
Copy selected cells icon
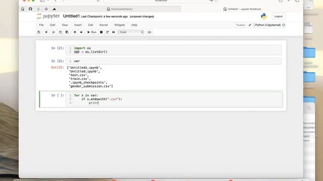(61, 32)
